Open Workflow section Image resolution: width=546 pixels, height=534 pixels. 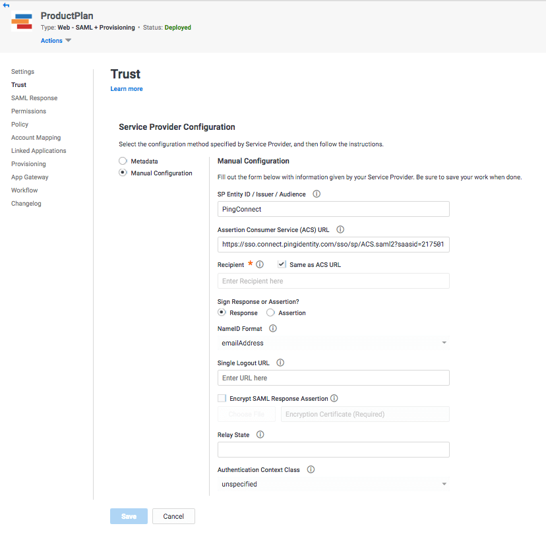pyautogui.click(x=24, y=190)
